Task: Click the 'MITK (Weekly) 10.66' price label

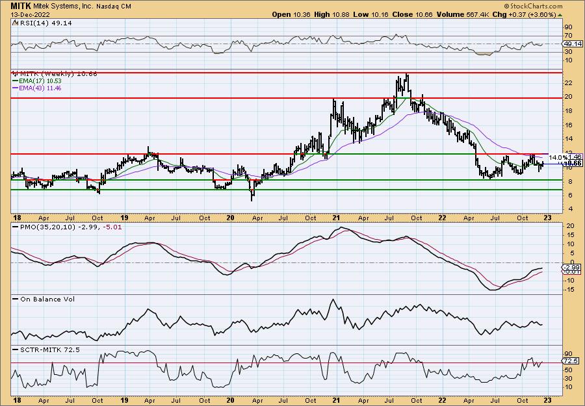Action: 58,74
